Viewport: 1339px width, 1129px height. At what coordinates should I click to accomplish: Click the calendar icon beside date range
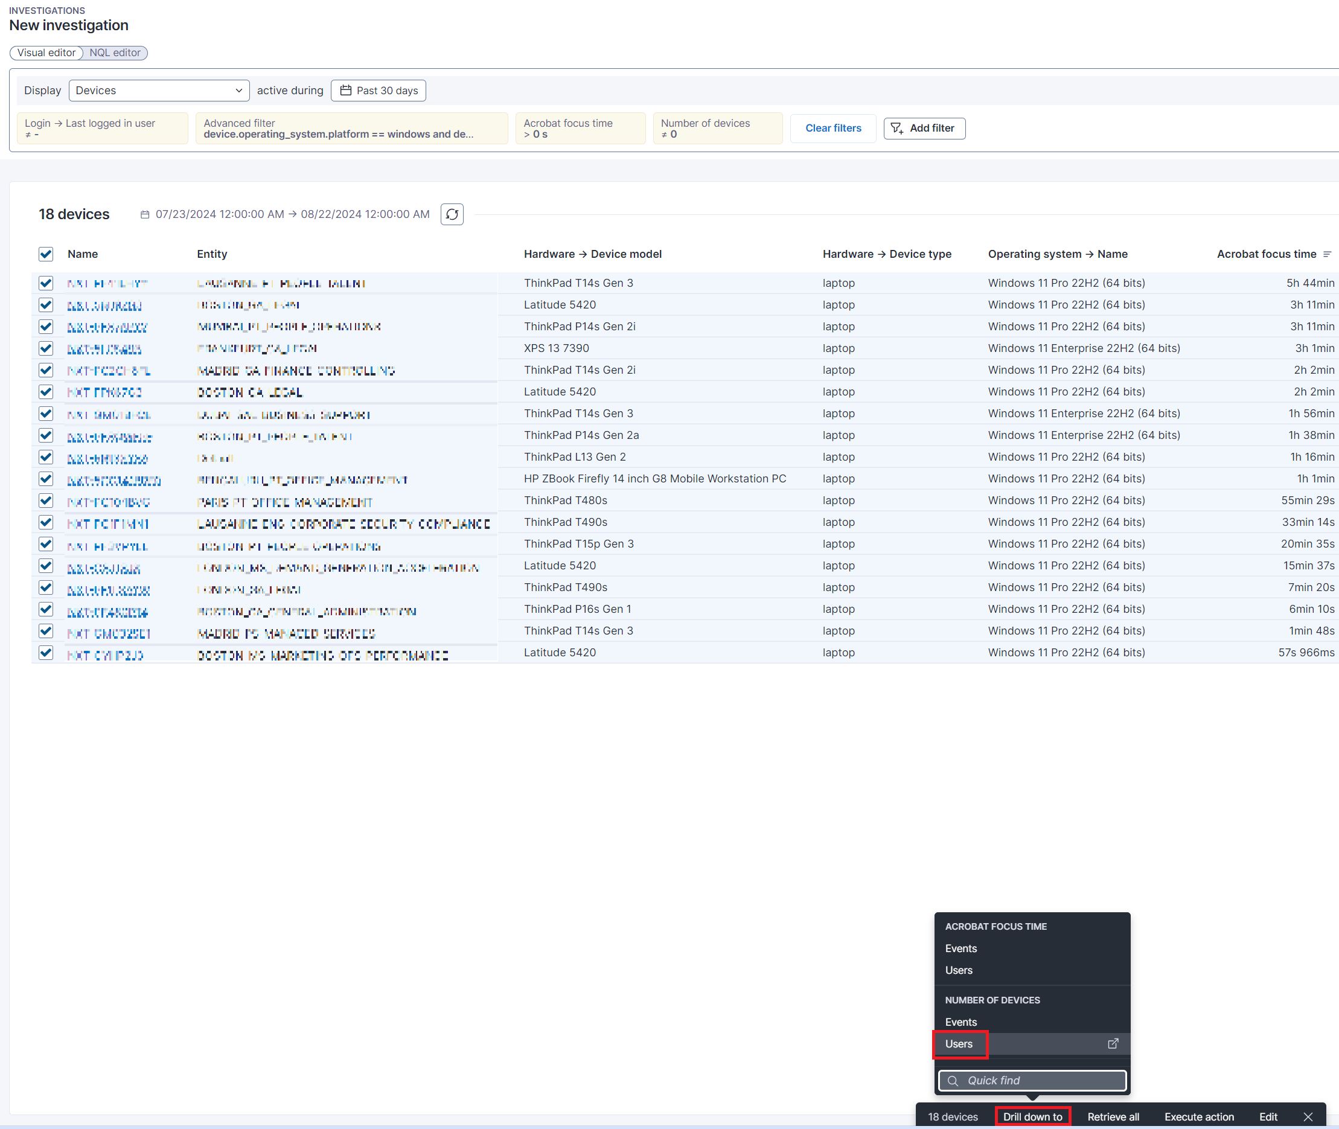[145, 214]
